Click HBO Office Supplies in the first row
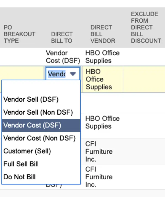The height and width of the screenshot is (197, 165). 102,57
